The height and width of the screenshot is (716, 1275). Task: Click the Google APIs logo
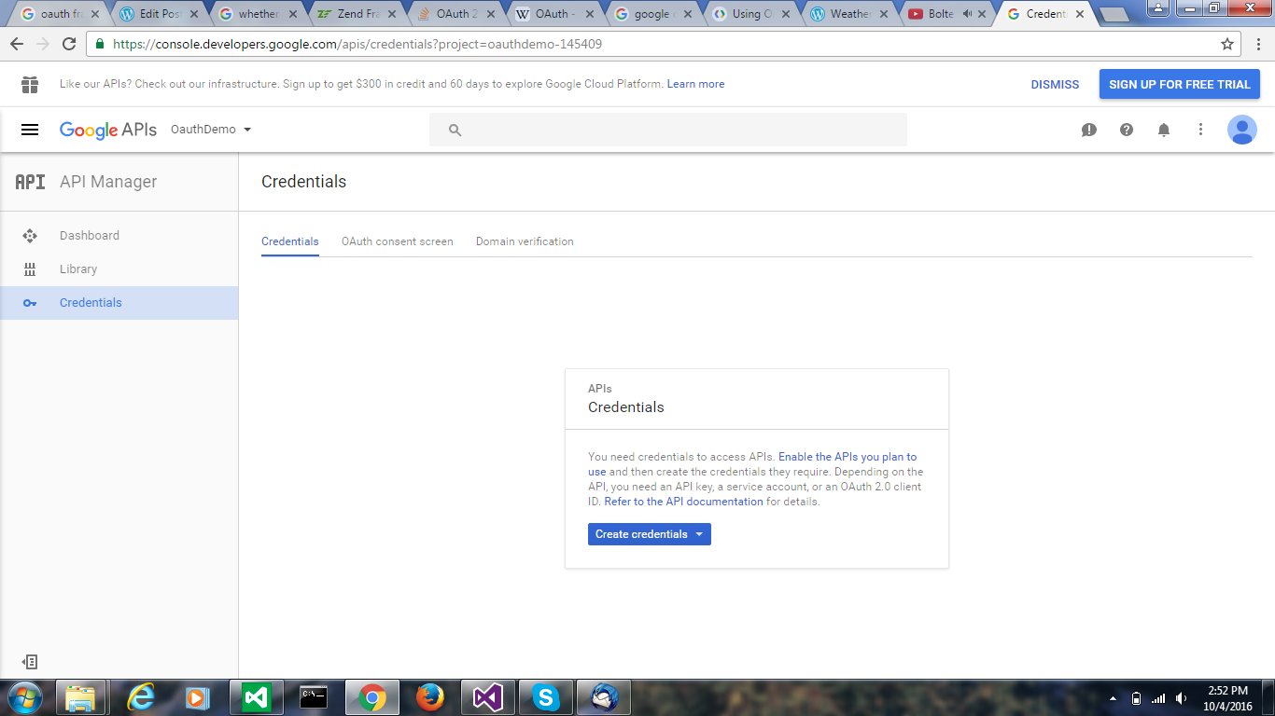108,130
